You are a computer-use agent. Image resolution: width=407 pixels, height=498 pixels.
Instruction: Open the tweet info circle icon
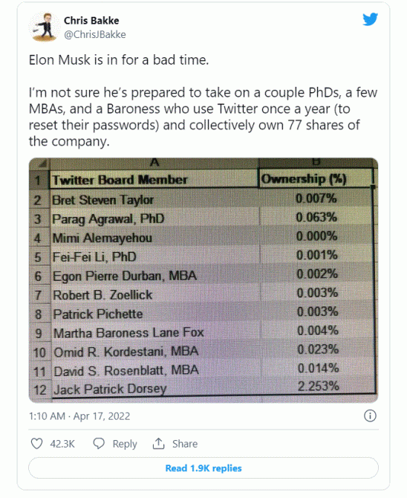click(x=370, y=415)
